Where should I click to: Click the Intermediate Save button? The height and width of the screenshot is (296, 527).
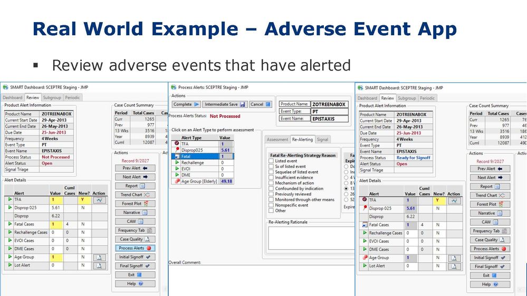(225, 104)
